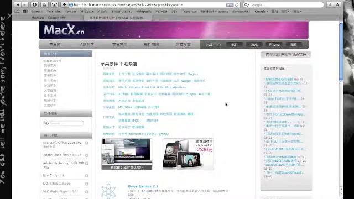
Task: Click the iPod touch 64GB ad thumbnail
Action: click(x=188, y=154)
